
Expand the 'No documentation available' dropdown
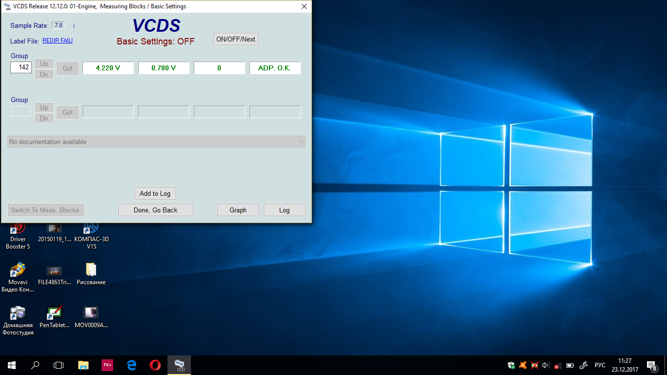(x=156, y=142)
